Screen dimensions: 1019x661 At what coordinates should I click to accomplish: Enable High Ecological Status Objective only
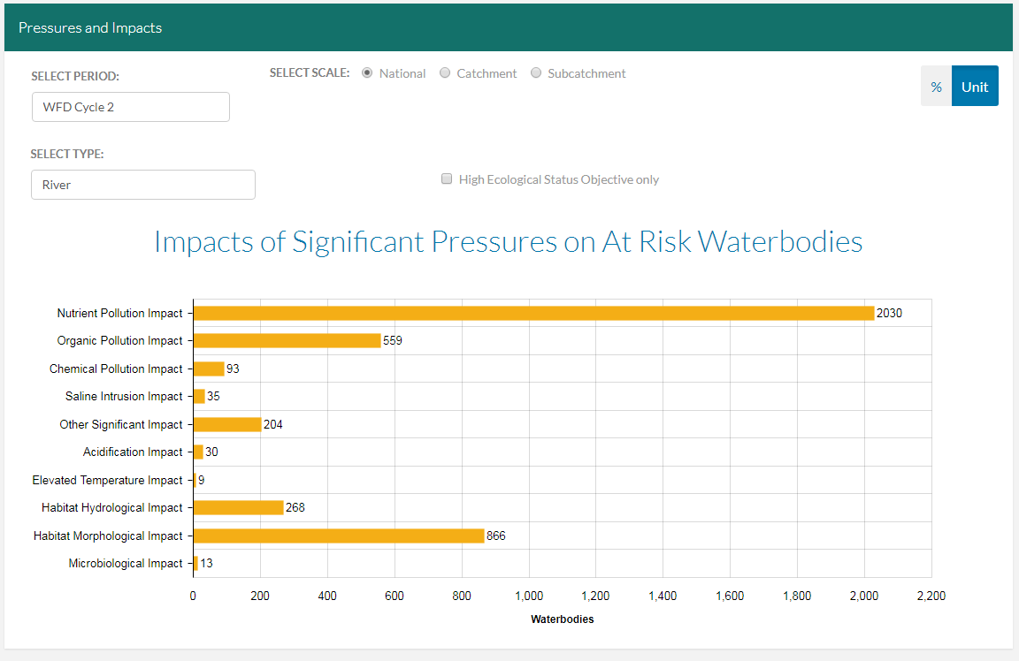(x=447, y=179)
